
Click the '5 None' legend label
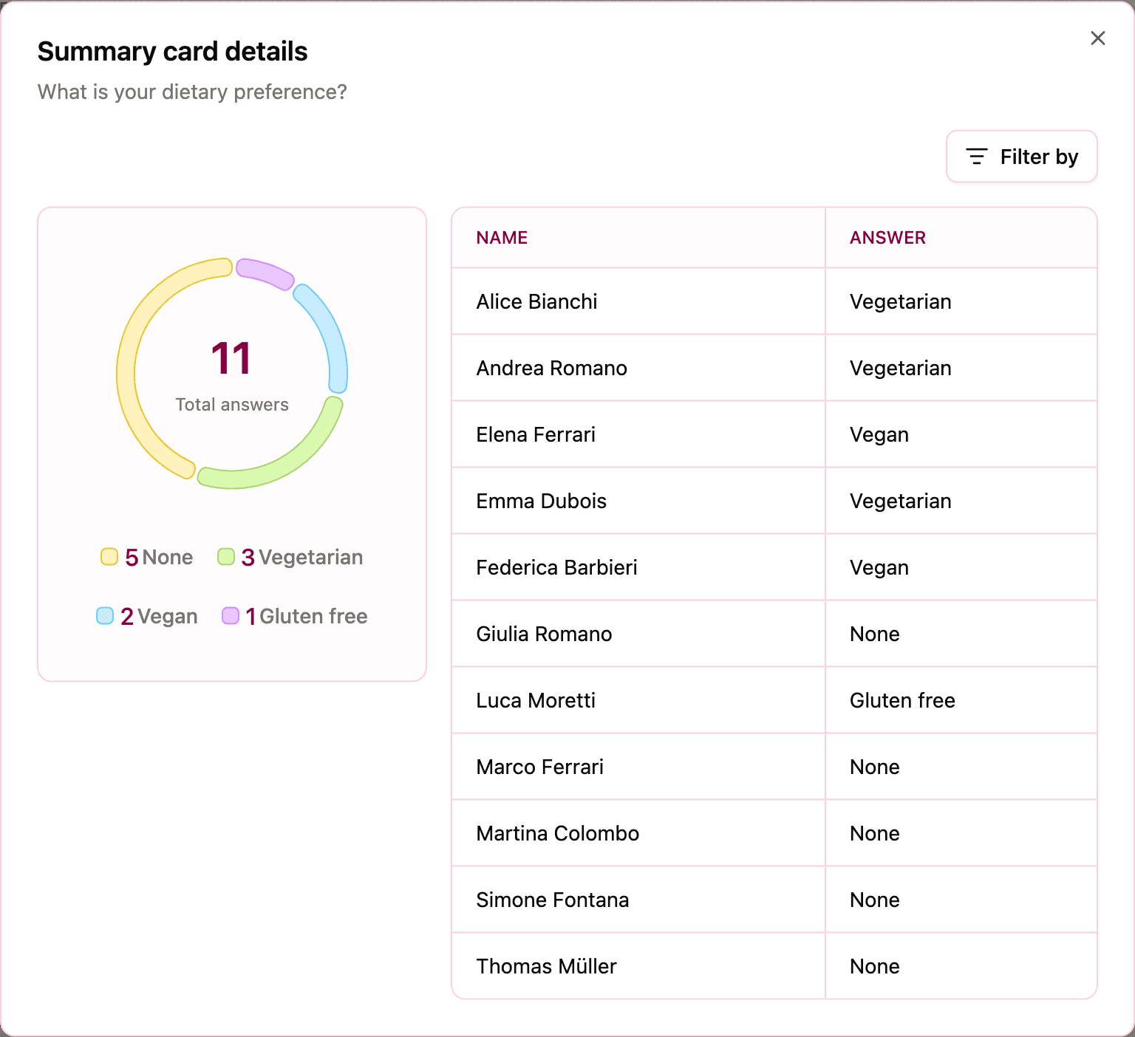(159, 557)
